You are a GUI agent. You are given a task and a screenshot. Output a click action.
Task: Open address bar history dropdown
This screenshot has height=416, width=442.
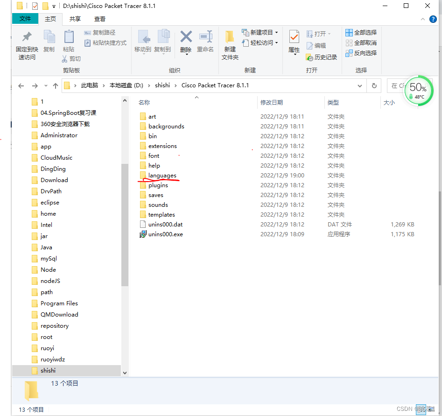[x=360, y=86]
